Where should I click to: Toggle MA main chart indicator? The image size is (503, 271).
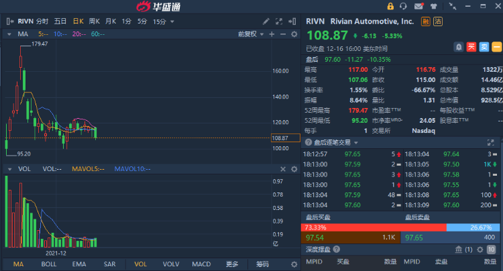18,264
